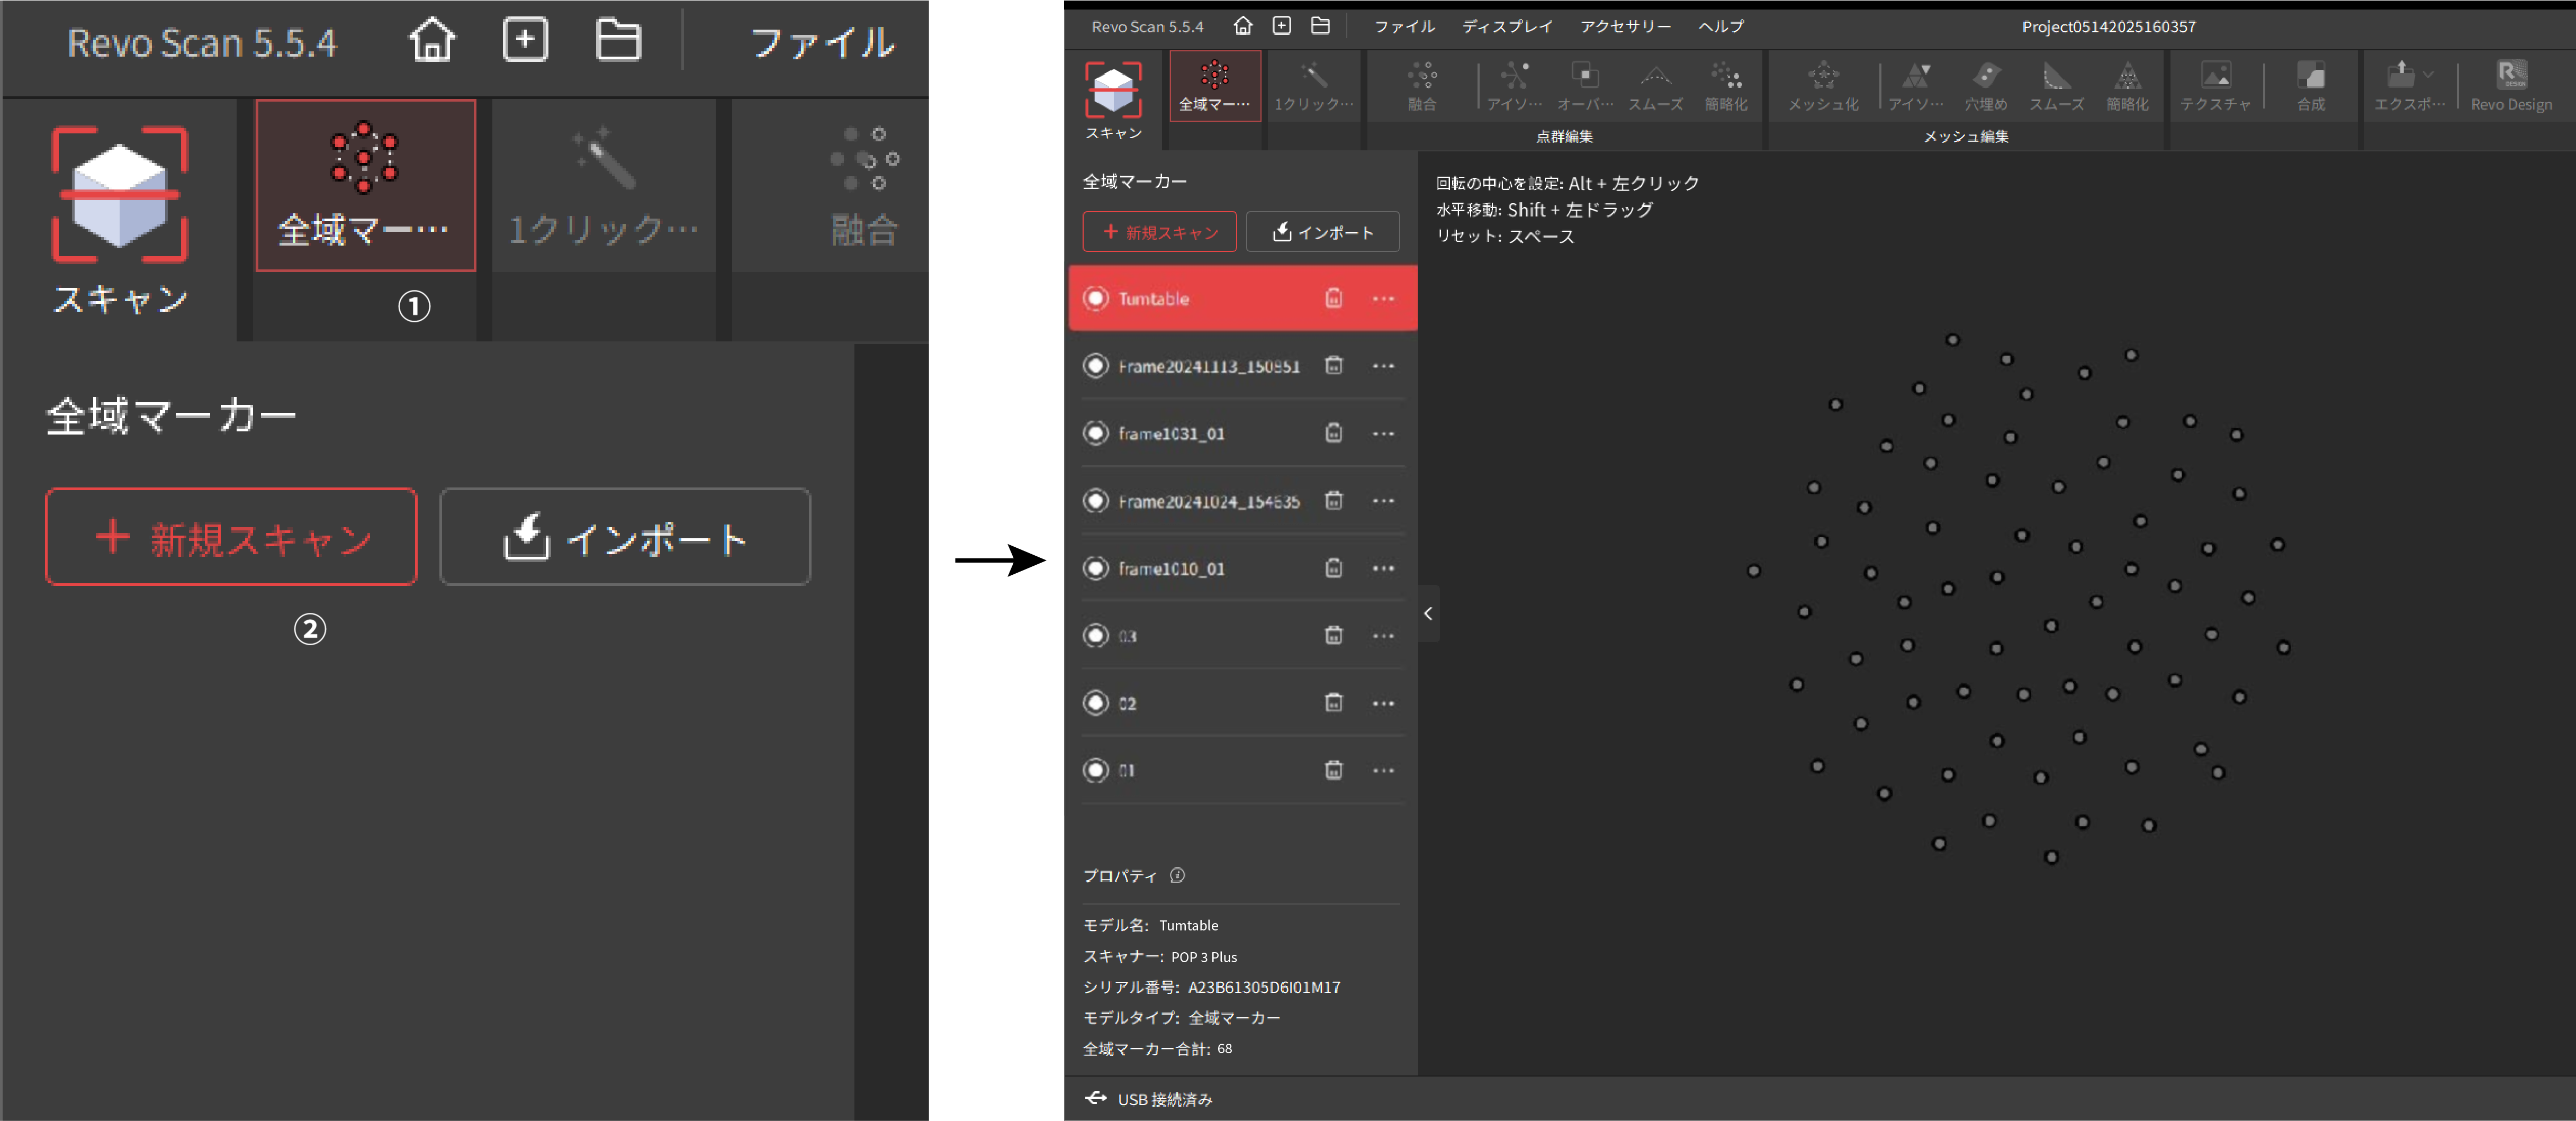Select the 02 radio button
Viewport: 2576px width, 1121px height.
click(1096, 703)
